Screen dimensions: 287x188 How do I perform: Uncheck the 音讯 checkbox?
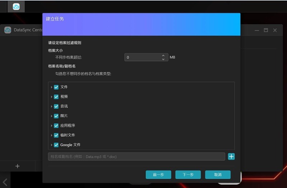click(x=56, y=106)
